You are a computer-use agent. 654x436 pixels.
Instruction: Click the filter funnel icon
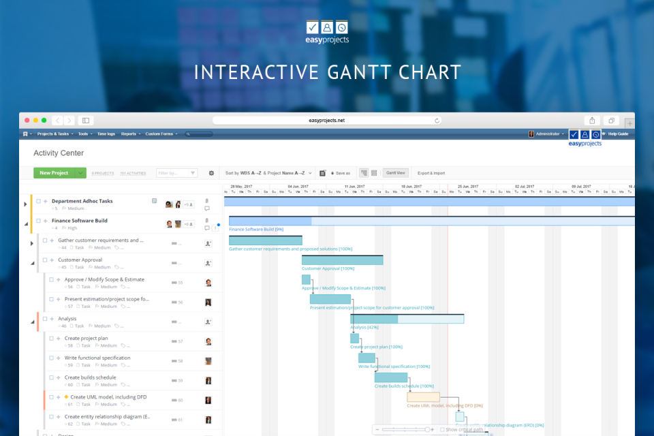[193, 173]
